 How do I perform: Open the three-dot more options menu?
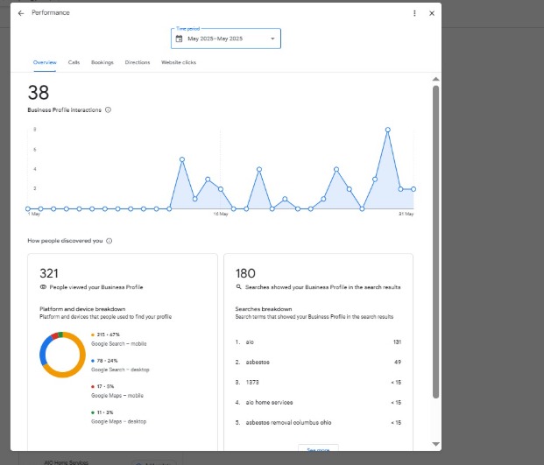coord(414,13)
